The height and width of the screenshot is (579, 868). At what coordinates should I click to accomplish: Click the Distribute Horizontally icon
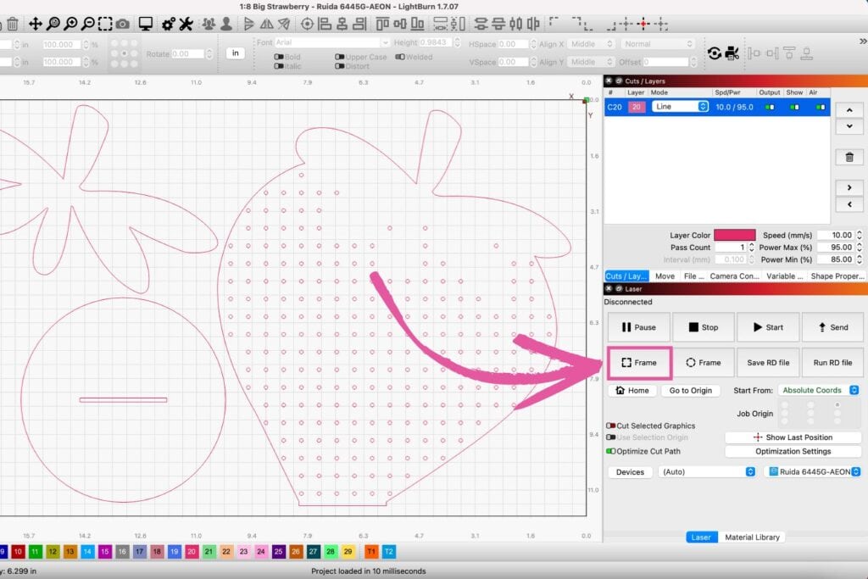[515, 24]
